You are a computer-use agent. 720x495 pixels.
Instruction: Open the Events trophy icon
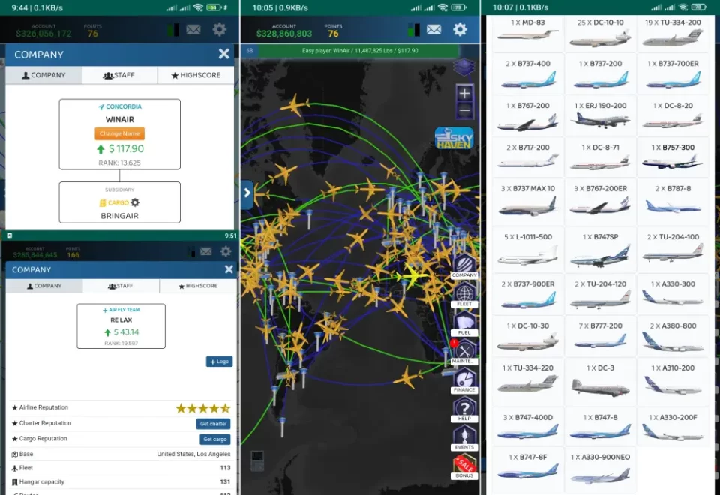pos(464,436)
